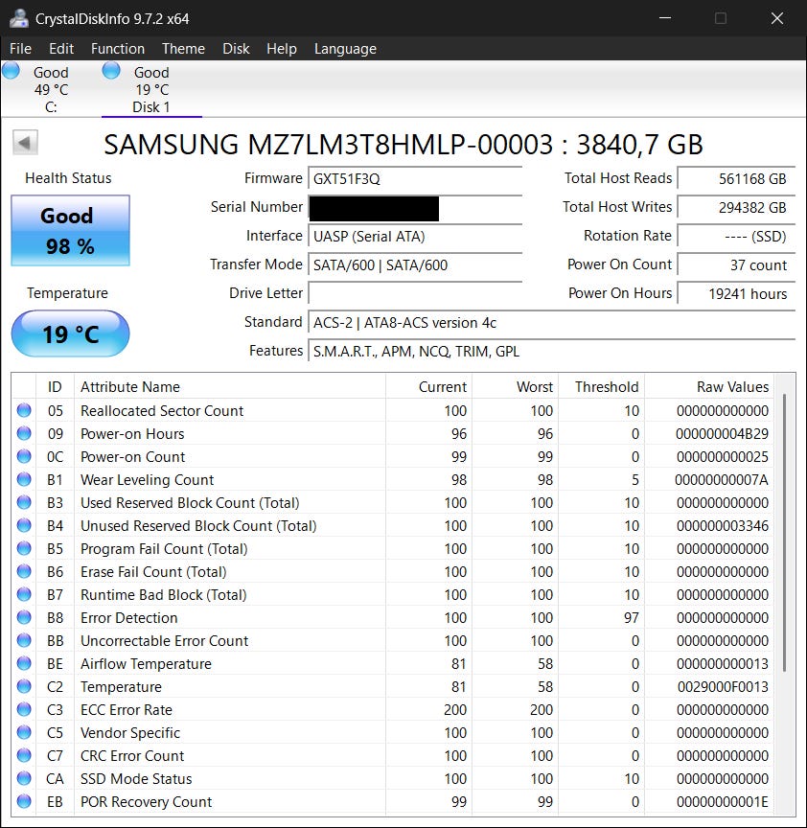
Task: Click the attribute list vertical scrollbar
Action: 785,532
